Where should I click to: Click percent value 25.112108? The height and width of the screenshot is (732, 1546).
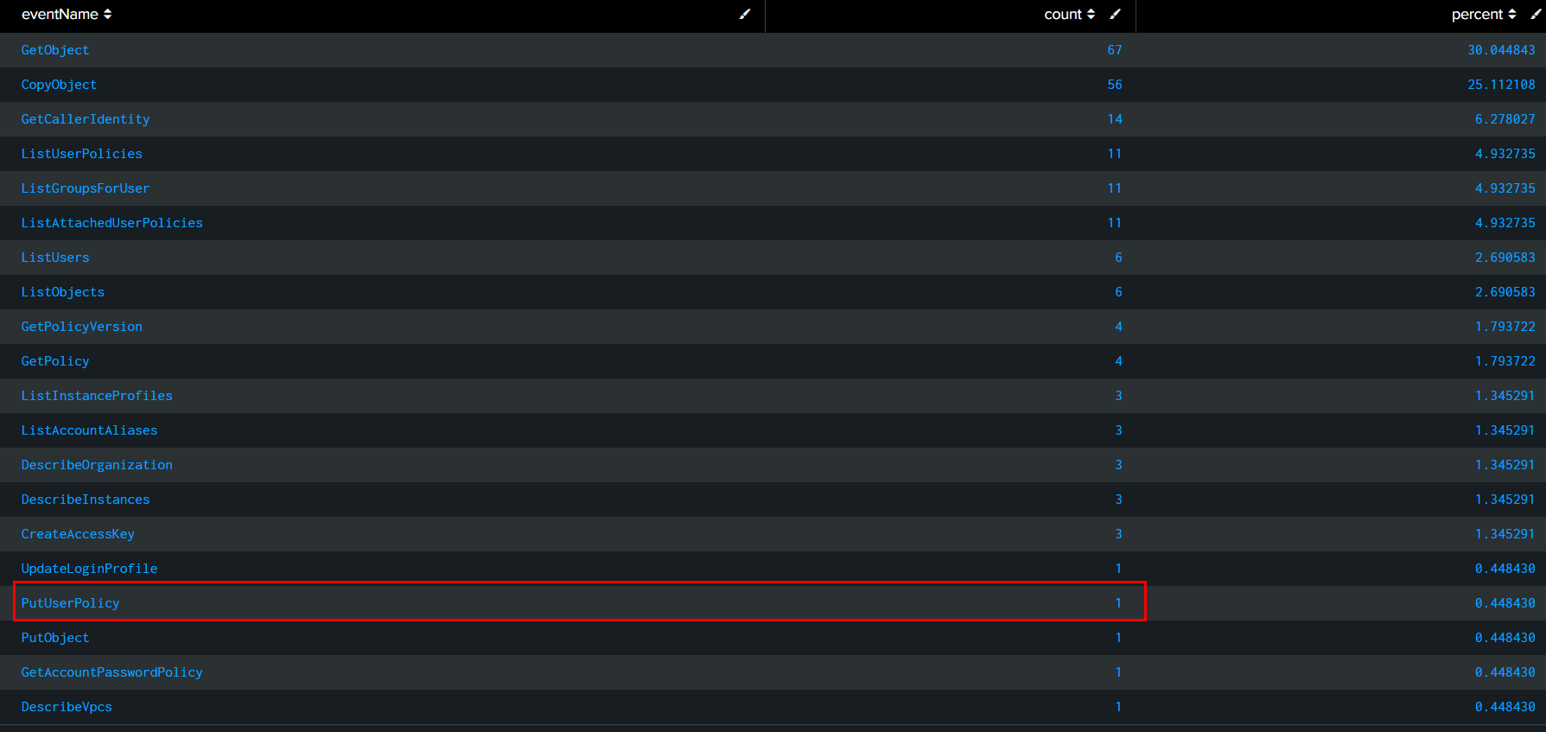1501,85
